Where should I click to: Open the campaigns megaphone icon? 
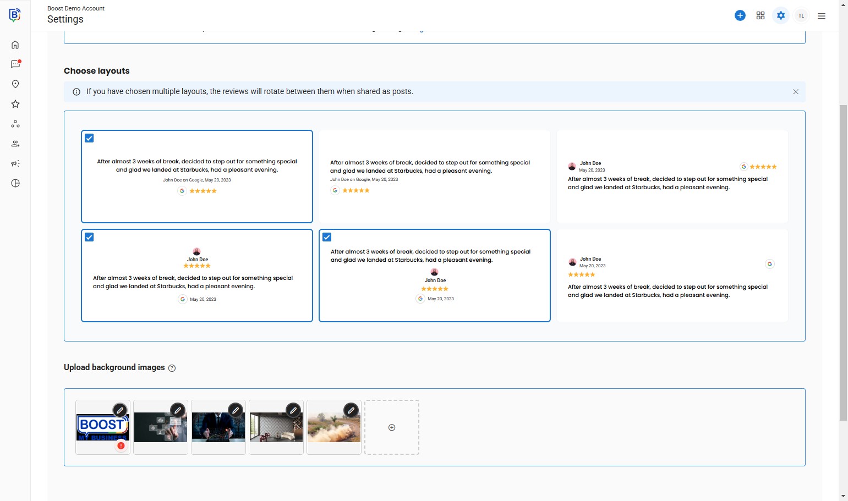(15, 163)
